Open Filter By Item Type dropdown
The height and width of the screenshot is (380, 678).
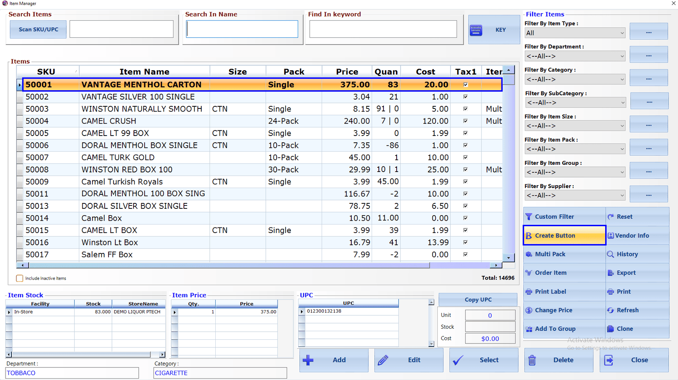tap(575, 33)
